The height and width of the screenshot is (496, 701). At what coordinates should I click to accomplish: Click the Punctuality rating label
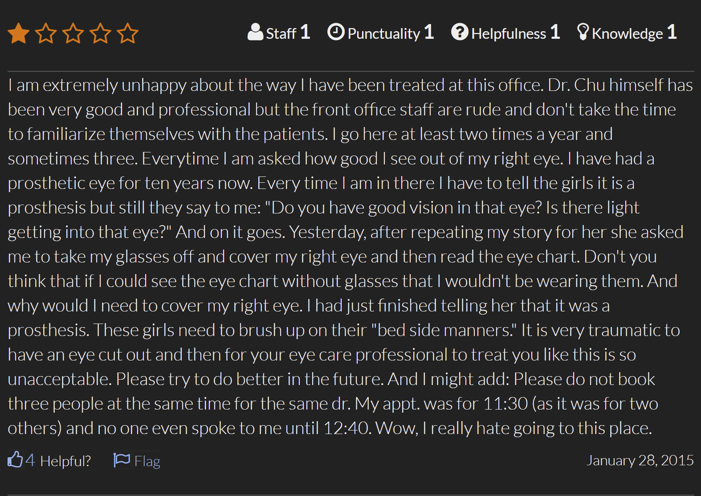[x=384, y=33]
